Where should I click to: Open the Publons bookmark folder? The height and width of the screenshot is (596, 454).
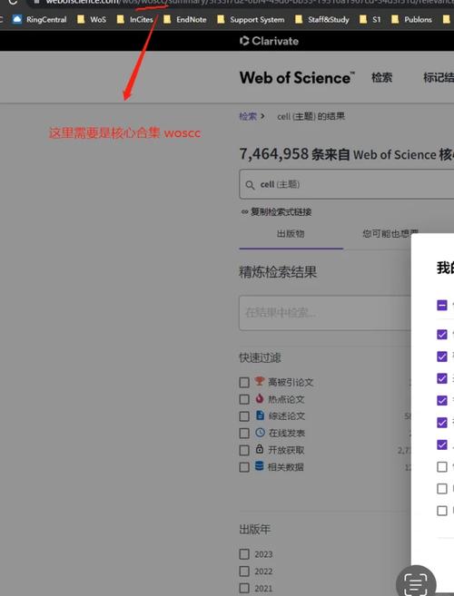(x=412, y=19)
